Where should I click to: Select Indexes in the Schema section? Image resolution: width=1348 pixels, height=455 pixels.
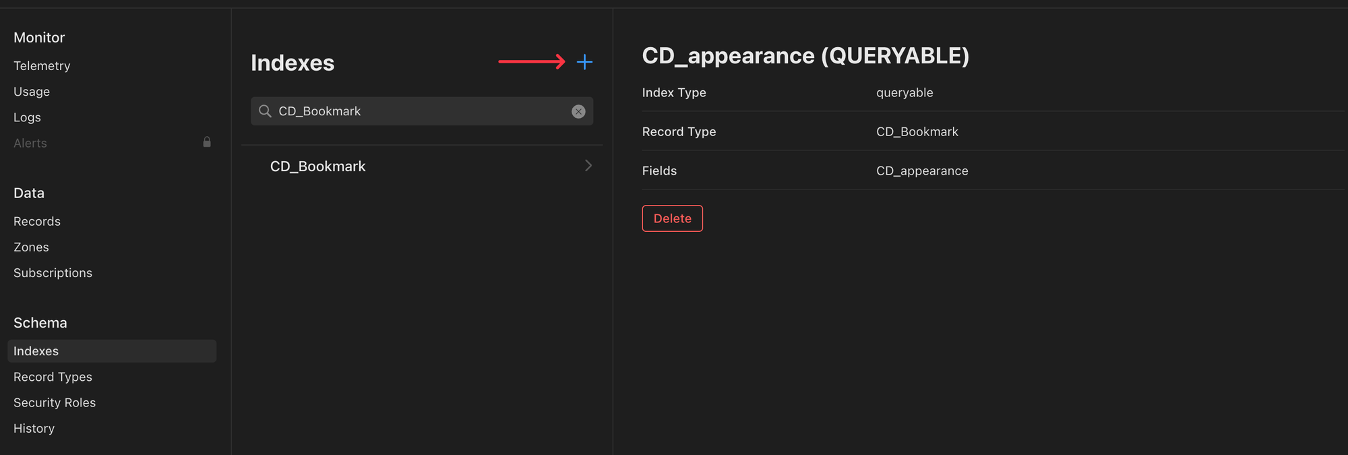tap(36, 351)
